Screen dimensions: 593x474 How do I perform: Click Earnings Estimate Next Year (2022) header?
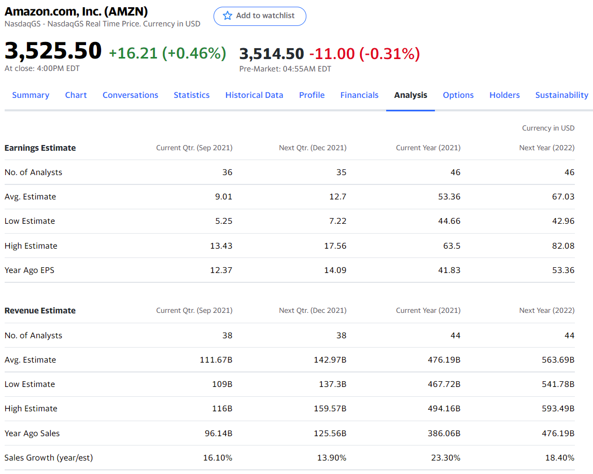coord(547,148)
